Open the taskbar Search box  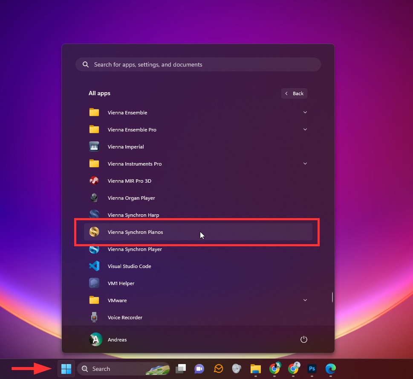pyautogui.click(x=123, y=369)
